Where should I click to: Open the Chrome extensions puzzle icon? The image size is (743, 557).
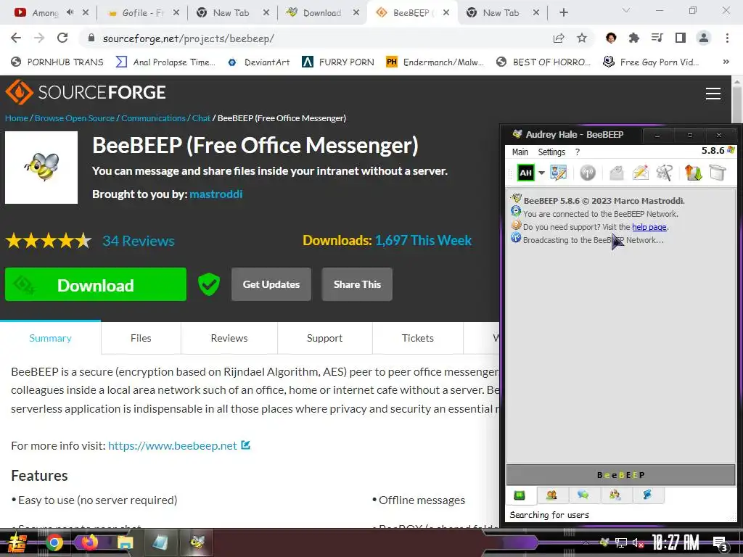click(x=633, y=38)
